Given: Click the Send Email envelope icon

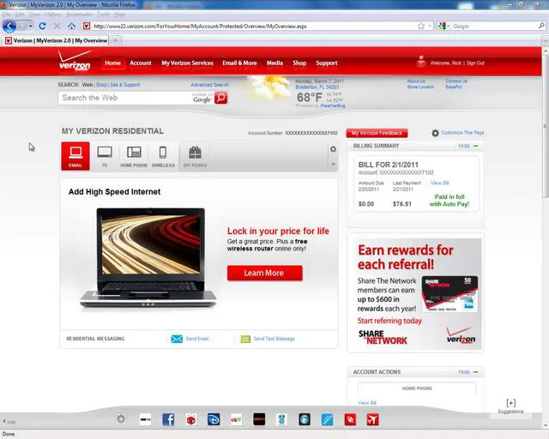Looking at the screenshot, I should click(x=177, y=339).
